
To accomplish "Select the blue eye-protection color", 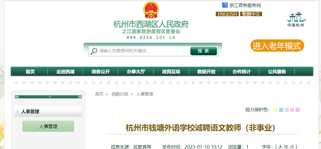I will coord(281,110).
